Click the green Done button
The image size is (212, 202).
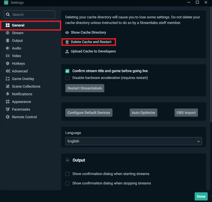tap(201, 196)
